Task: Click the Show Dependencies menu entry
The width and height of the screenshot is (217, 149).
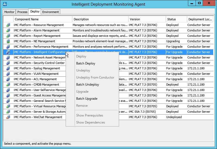Action: 91,122
